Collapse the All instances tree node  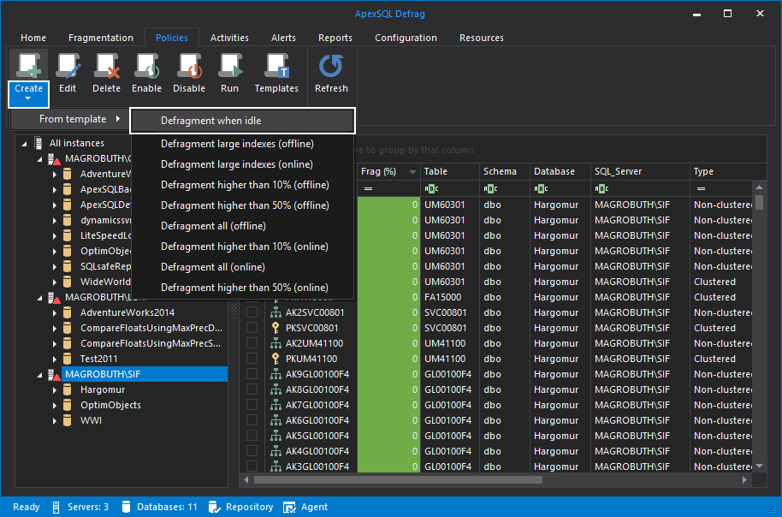pos(25,144)
